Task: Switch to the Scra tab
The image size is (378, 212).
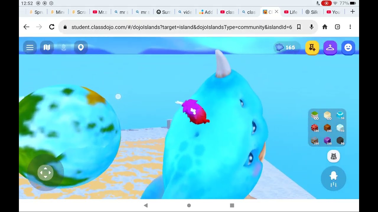Action: click(79, 12)
